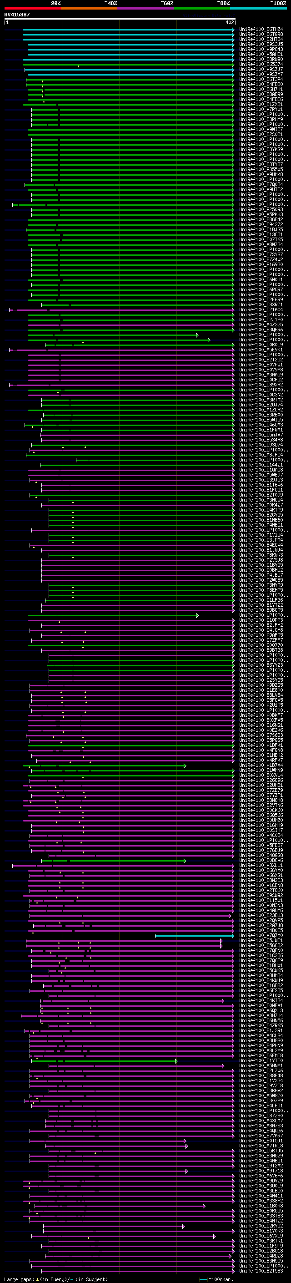The image size is (291, 1283).
Task: Select hit label UniRef100_Q8RW90
Action: pos(261,59)
